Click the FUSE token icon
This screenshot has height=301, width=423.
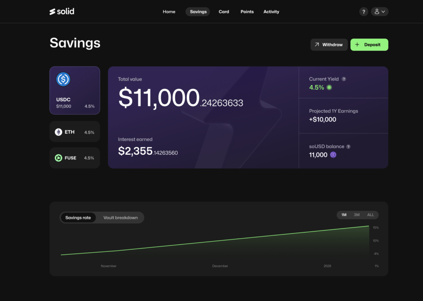pyautogui.click(x=59, y=158)
